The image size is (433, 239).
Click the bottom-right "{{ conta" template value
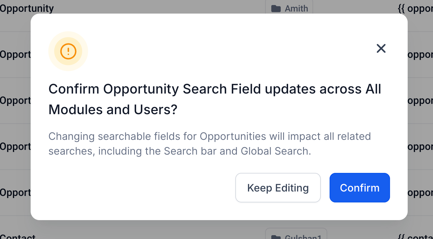[415, 237]
